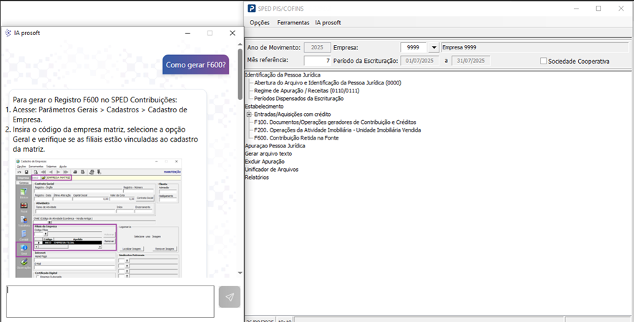Click the chat message input box

click(110, 301)
